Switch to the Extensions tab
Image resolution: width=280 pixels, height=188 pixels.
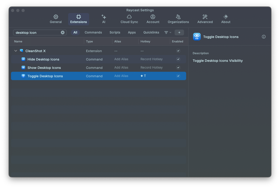[x=79, y=19]
